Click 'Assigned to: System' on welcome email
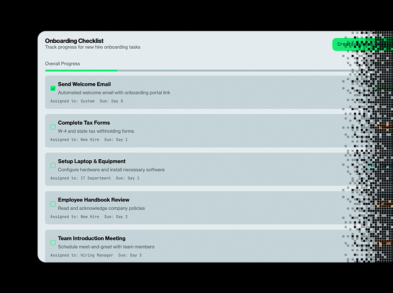The image size is (393, 293). (72, 101)
